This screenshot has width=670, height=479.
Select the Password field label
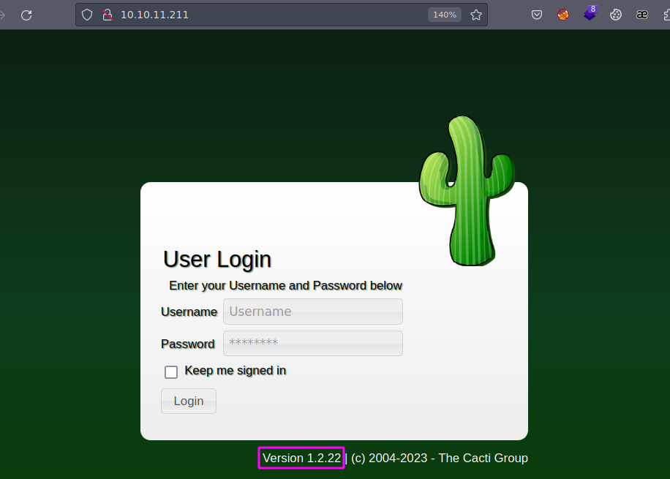click(x=187, y=344)
